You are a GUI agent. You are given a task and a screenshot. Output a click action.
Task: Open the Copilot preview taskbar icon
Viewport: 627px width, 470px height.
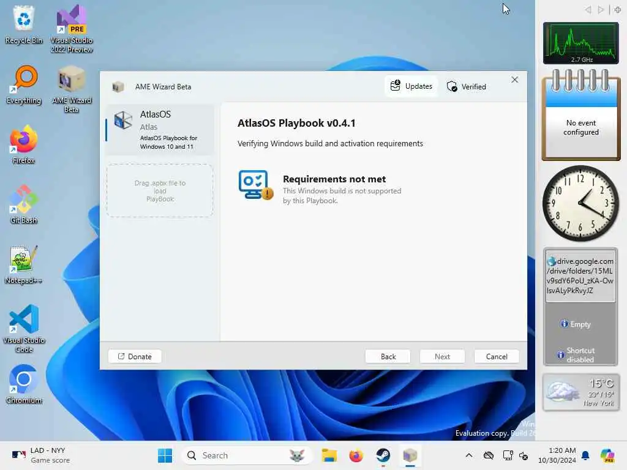pos(607,455)
